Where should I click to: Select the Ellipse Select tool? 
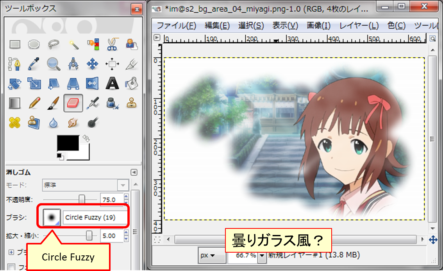[34, 44]
